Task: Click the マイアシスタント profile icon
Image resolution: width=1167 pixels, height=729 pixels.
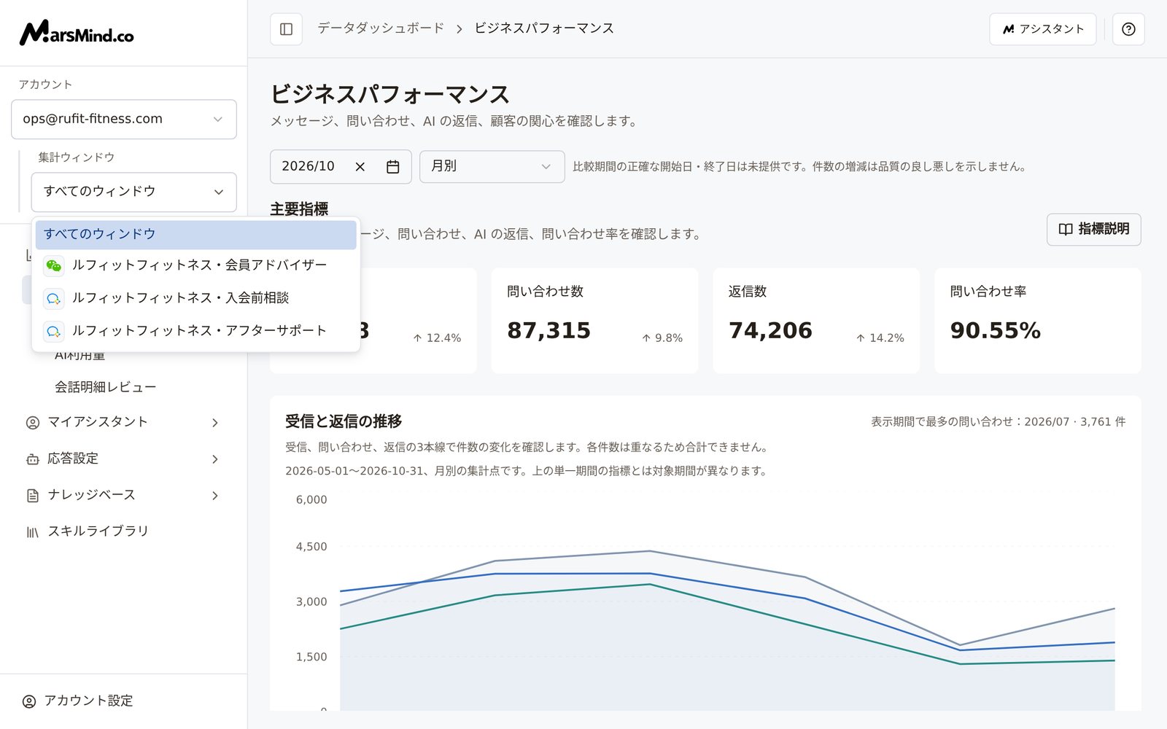Action: [x=33, y=423]
